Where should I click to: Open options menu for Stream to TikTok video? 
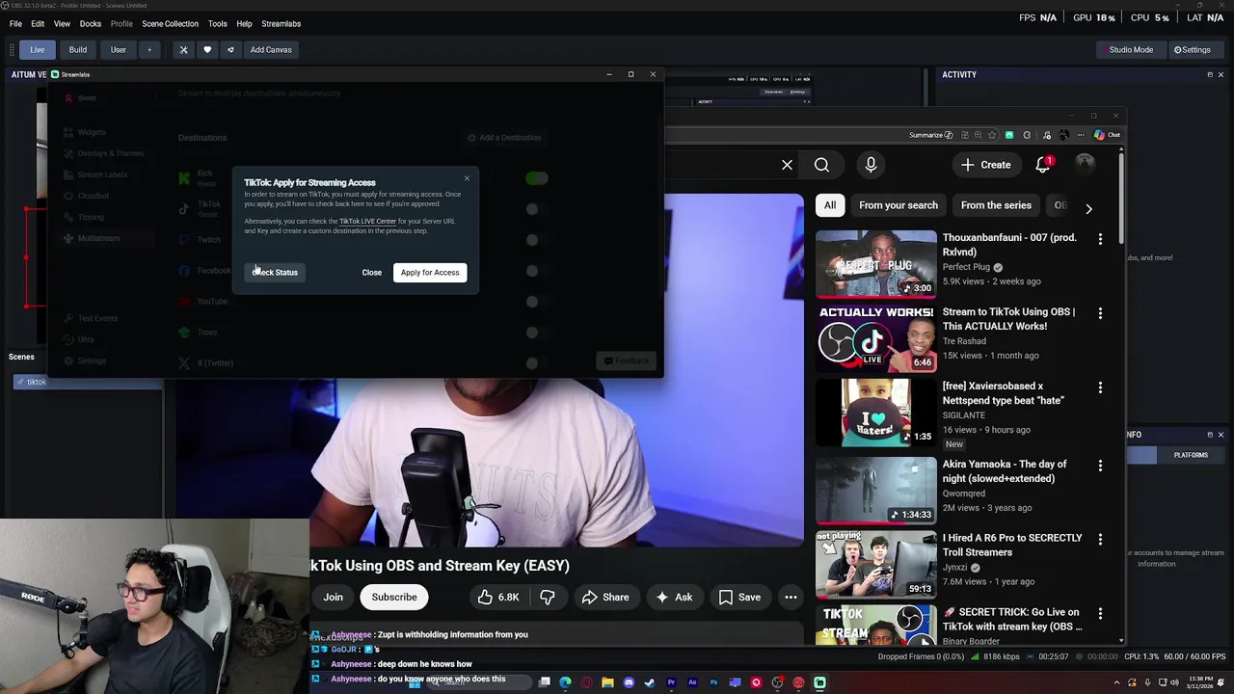pyautogui.click(x=1100, y=313)
